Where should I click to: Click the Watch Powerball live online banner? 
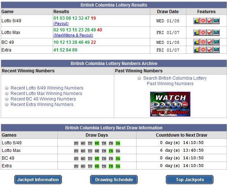click(x=170, y=104)
